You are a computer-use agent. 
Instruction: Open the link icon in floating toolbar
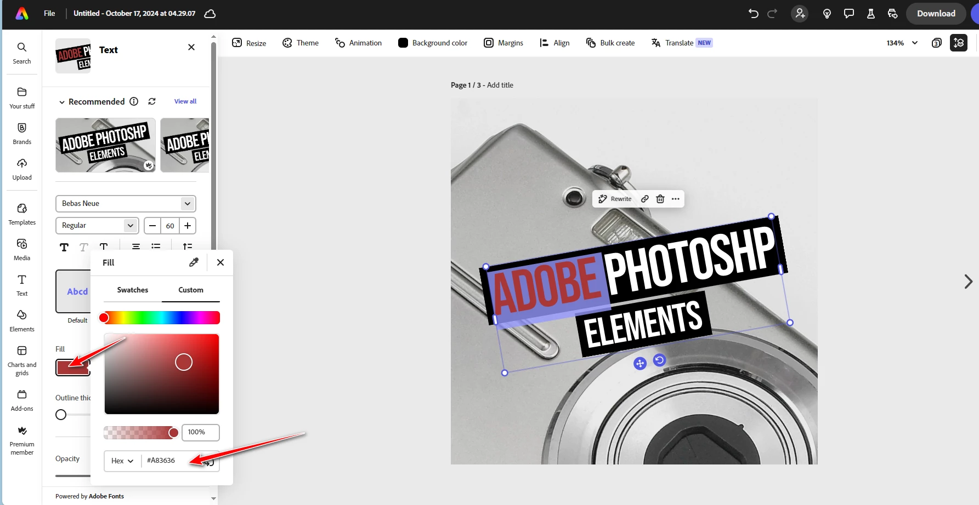click(x=645, y=199)
